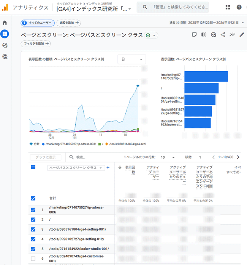Open the ページパスとスクリーン クラス dimension dropdown
Screen dimensions: 247x265
[76, 168]
